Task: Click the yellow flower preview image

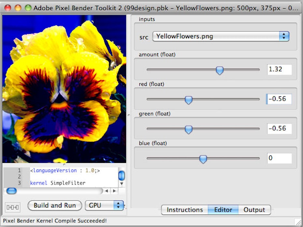Action: [64, 88]
